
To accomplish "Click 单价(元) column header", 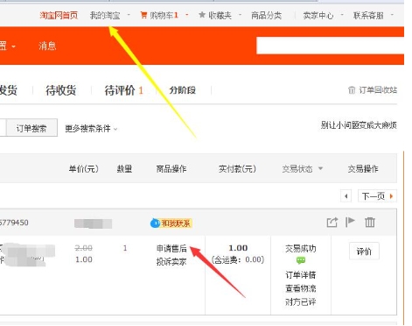I will click(84, 169).
